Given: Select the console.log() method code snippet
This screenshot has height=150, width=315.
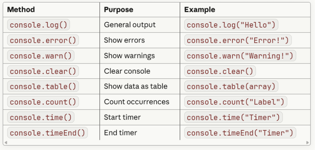Looking at the screenshot, I should pyautogui.click(x=38, y=25).
